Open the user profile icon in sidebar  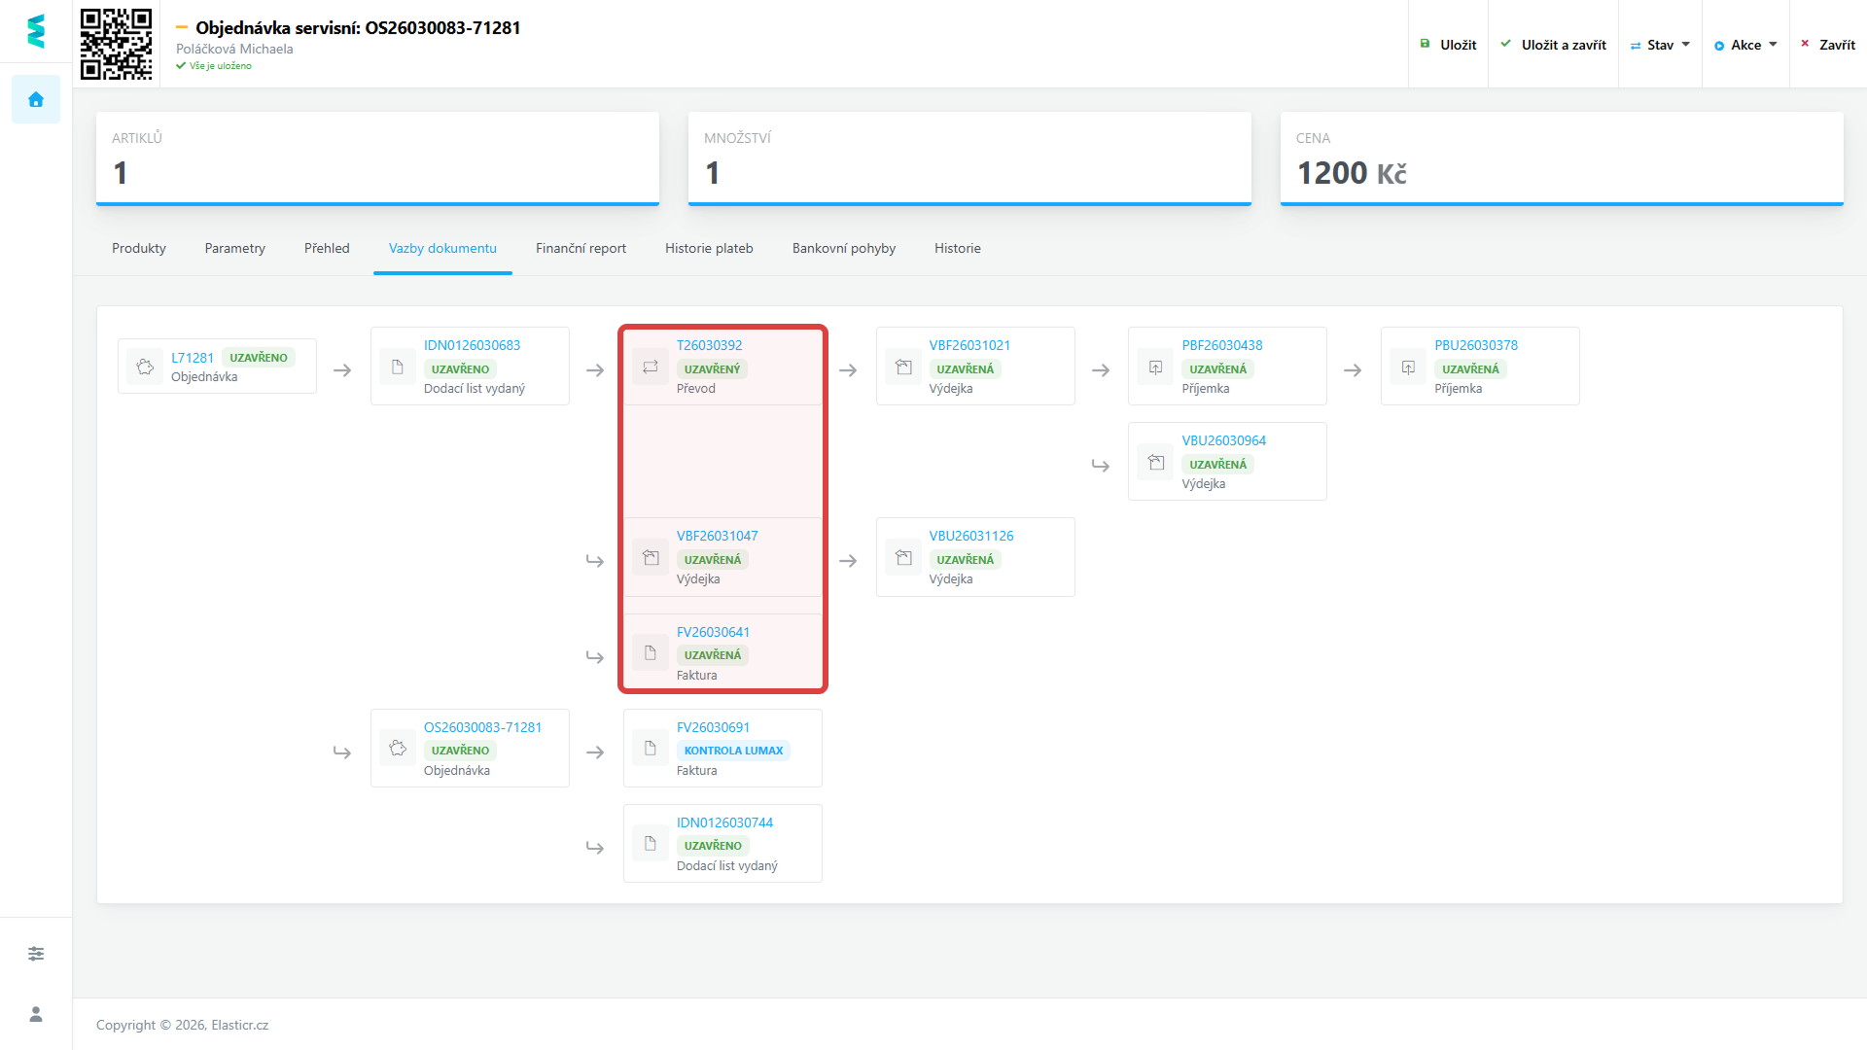[36, 1014]
